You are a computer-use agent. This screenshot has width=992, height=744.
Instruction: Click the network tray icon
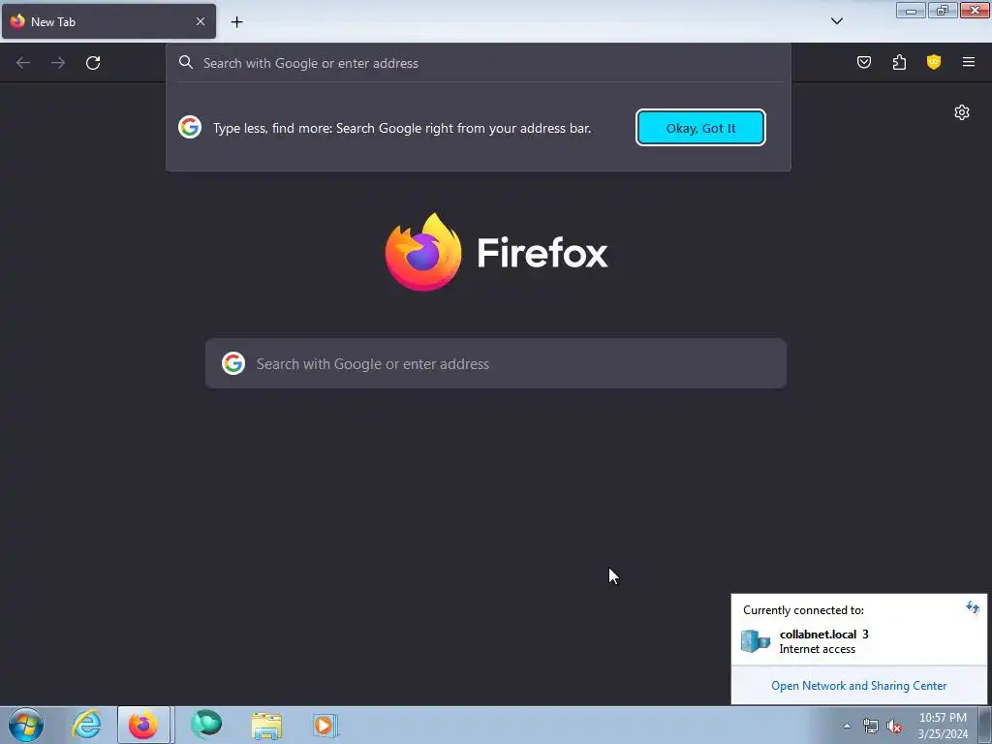tap(871, 727)
